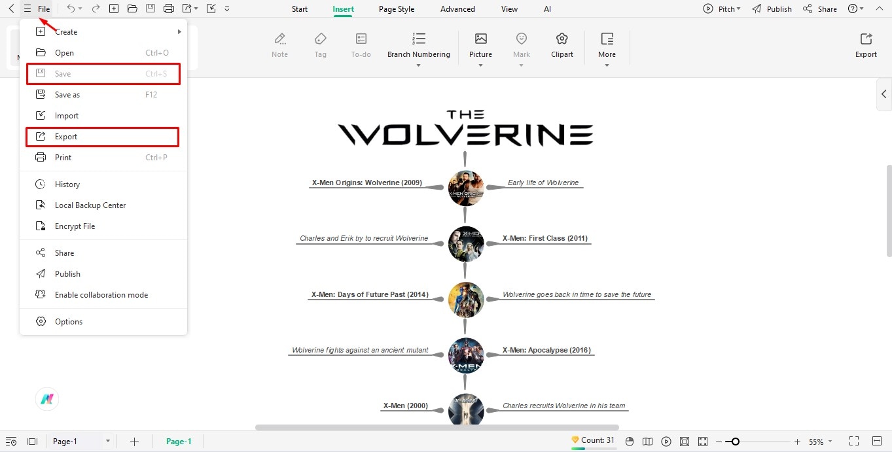Click the fit-to-window icon in status bar

coord(685,442)
